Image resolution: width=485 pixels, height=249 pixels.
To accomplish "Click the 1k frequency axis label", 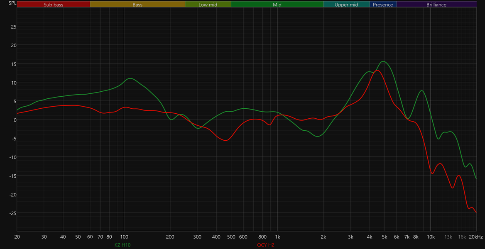I will [x=277, y=237].
